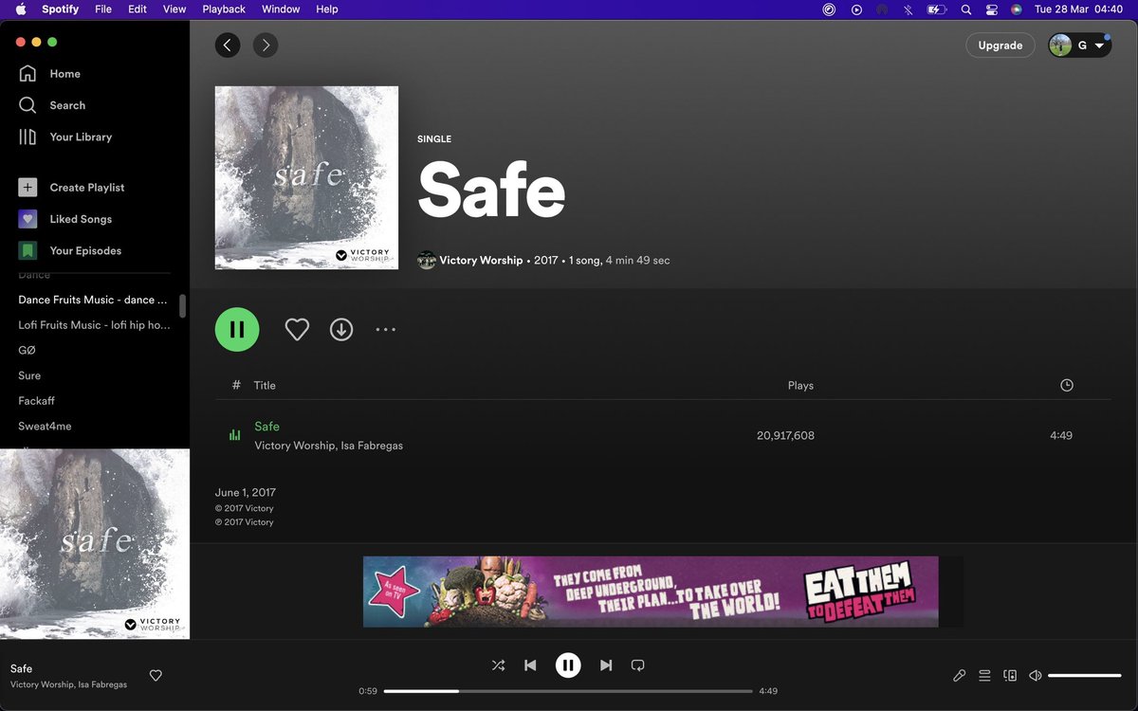Image resolution: width=1138 pixels, height=711 pixels.
Task: Open the Apple menu
Action: click(21, 9)
